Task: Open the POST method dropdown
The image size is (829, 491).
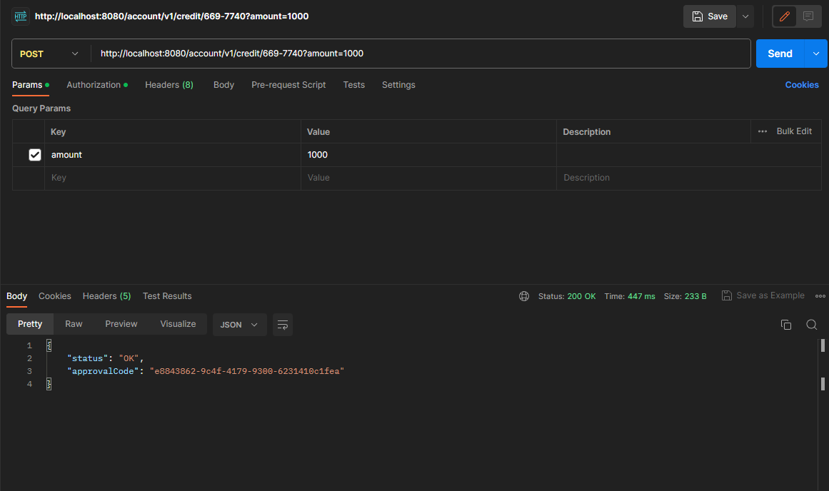Action: click(49, 54)
